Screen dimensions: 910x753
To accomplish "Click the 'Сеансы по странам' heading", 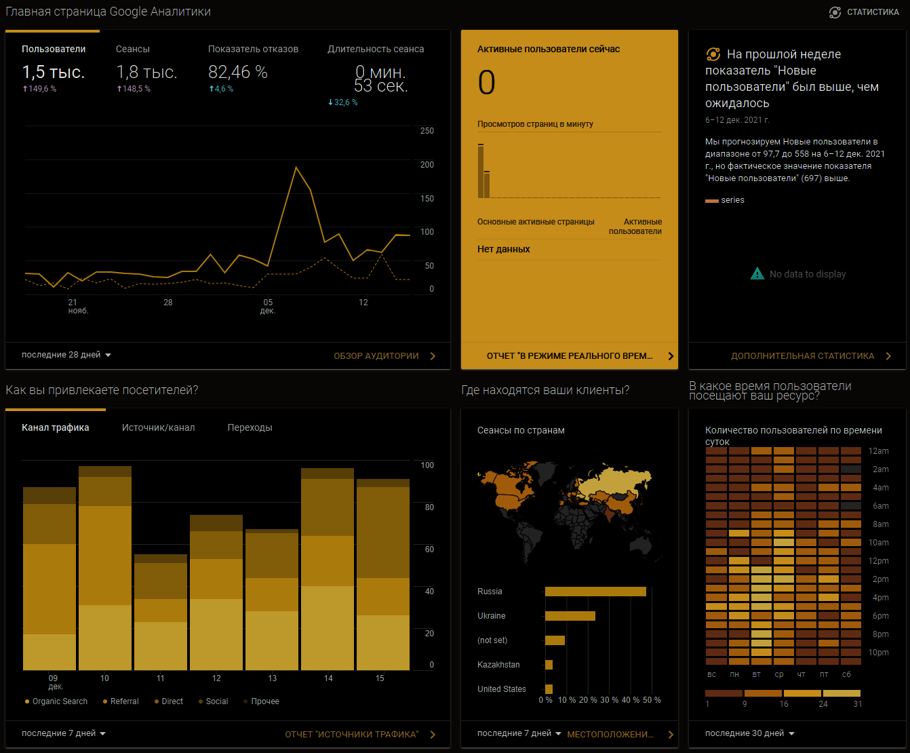I will [521, 430].
